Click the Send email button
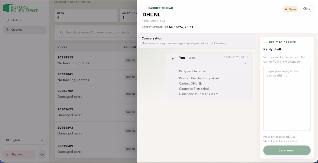The width and height of the screenshot is (318, 163). point(287,150)
